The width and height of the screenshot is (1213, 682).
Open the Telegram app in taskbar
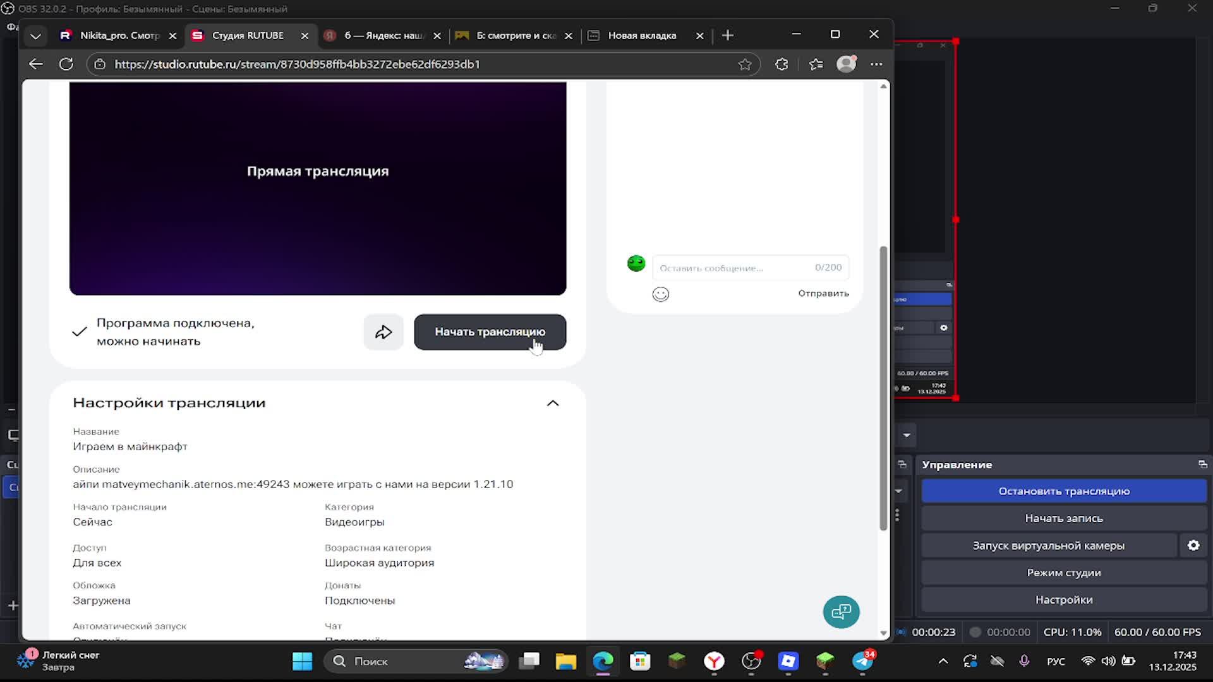pyautogui.click(x=862, y=661)
